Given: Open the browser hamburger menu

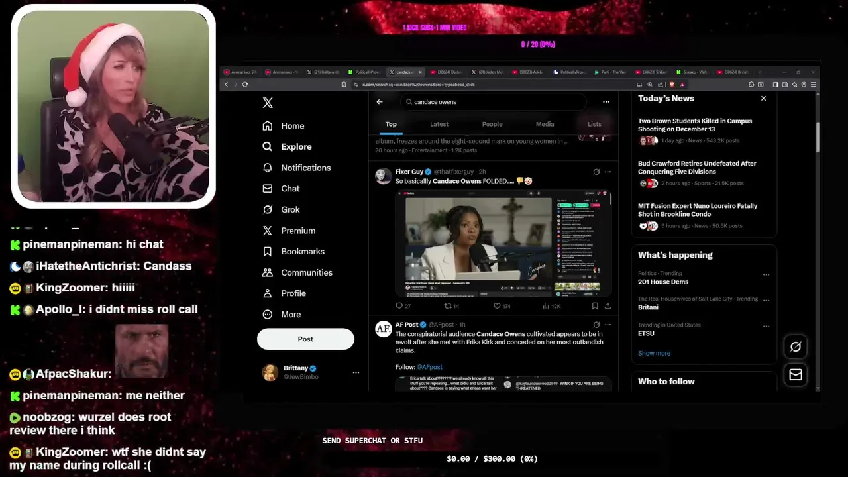Looking at the screenshot, I should click(x=813, y=85).
